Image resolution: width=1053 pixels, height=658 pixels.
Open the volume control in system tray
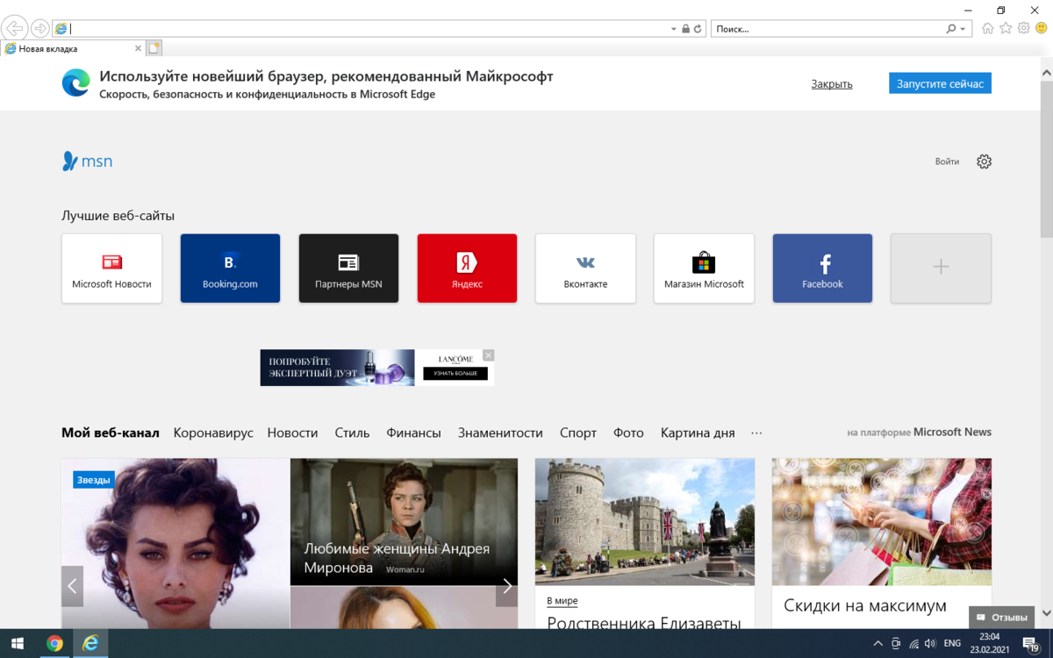click(930, 643)
